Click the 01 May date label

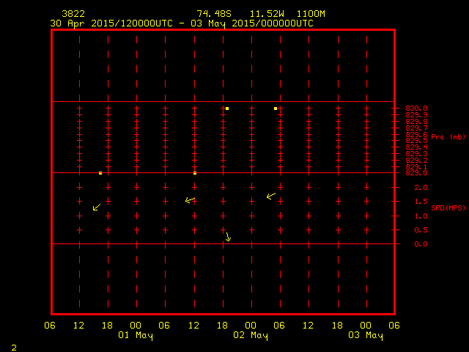(x=136, y=336)
